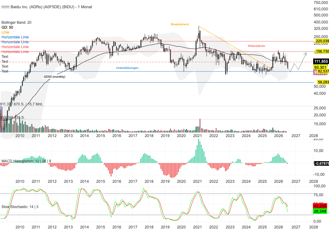Image resolution: width=329 pixels, height=230 pixels.
Task: Click the green 28,249 stochastic value tag
Action: tap(320, 211)
